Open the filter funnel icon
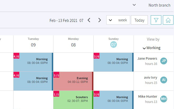The image size is (174, 109). point(156,20)
